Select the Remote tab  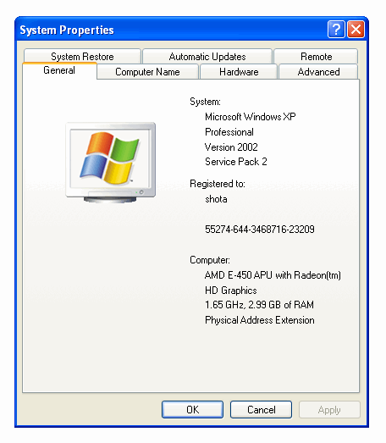(316, 56)
